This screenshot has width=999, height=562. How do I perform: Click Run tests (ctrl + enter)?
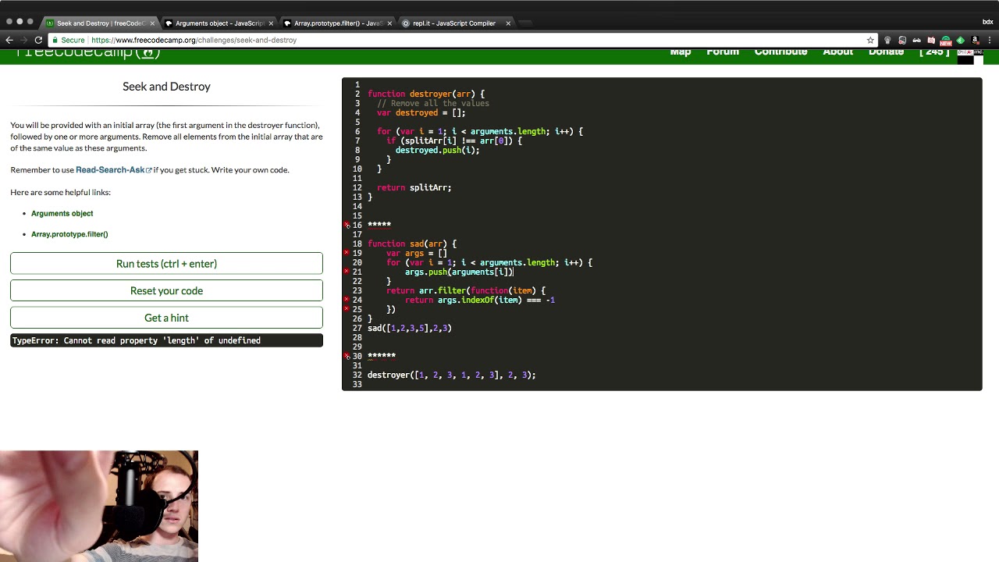point(166,264)
